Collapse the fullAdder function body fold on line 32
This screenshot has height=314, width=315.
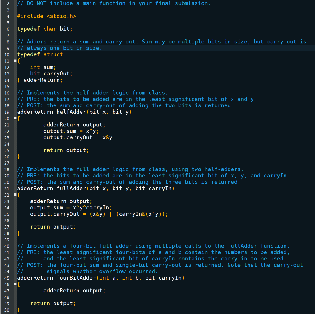coord(15,195)
